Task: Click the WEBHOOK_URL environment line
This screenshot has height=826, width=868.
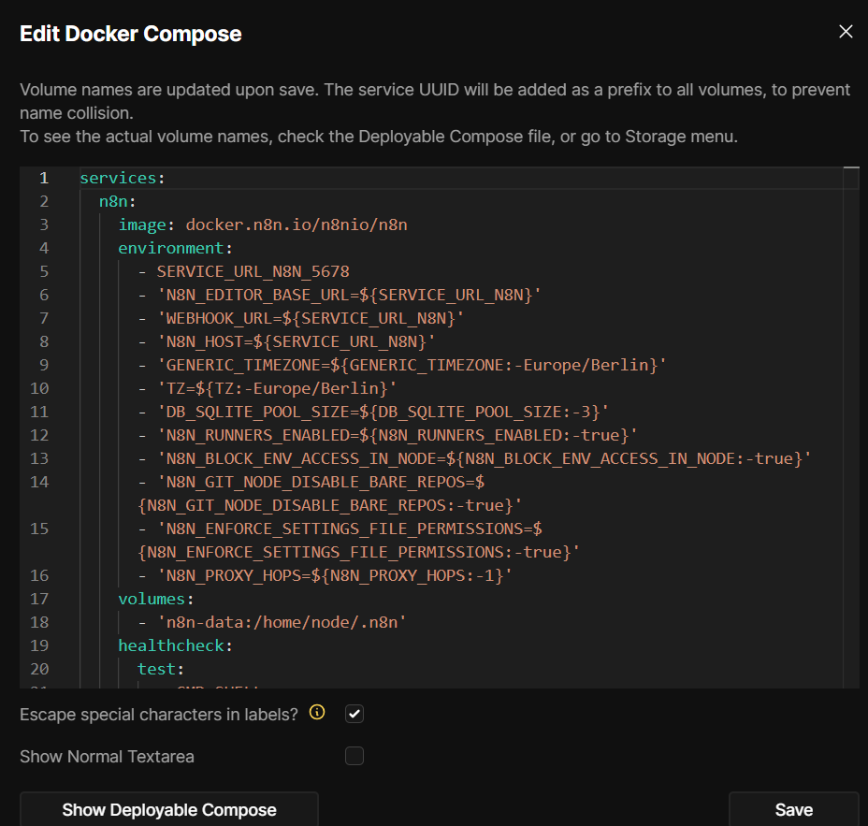Action: (x=309, y=318)
